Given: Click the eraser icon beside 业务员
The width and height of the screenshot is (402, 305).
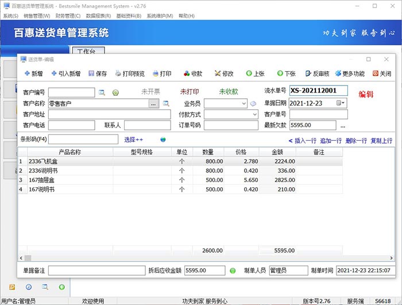Looking at the screenshot, I should [253, 103].
